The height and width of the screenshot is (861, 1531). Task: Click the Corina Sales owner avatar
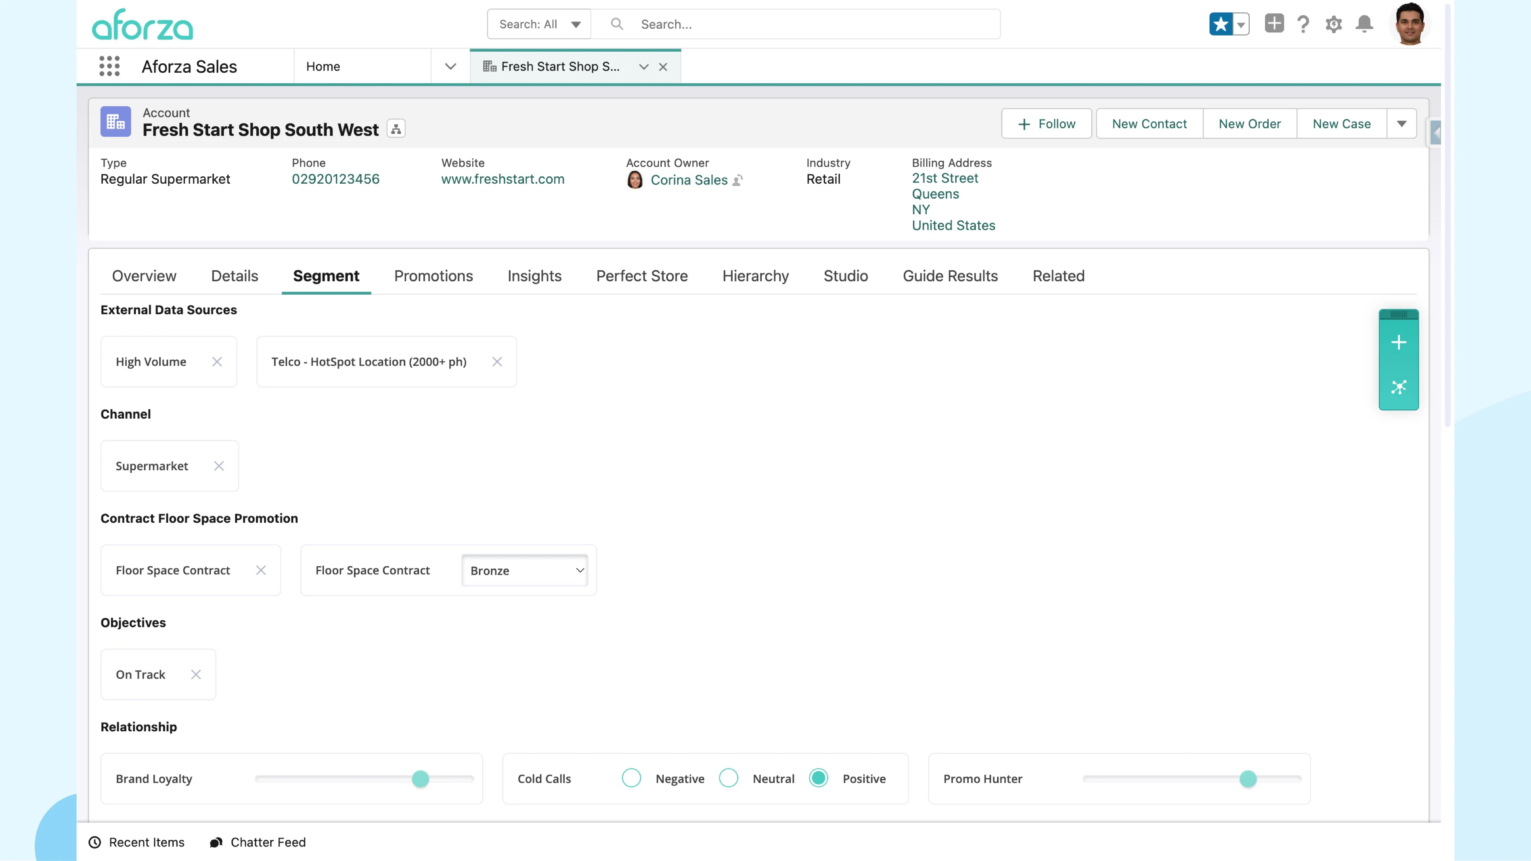click(635, 180)
